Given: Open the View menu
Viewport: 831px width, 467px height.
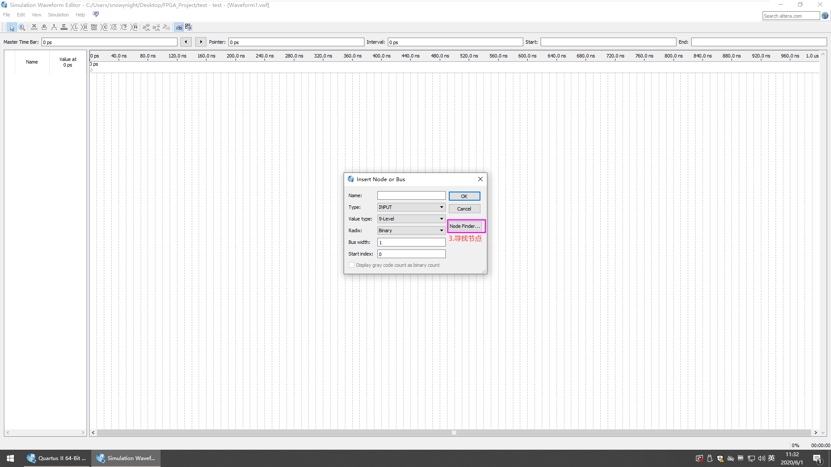Looking at the screenshot, I should (36, 15).
